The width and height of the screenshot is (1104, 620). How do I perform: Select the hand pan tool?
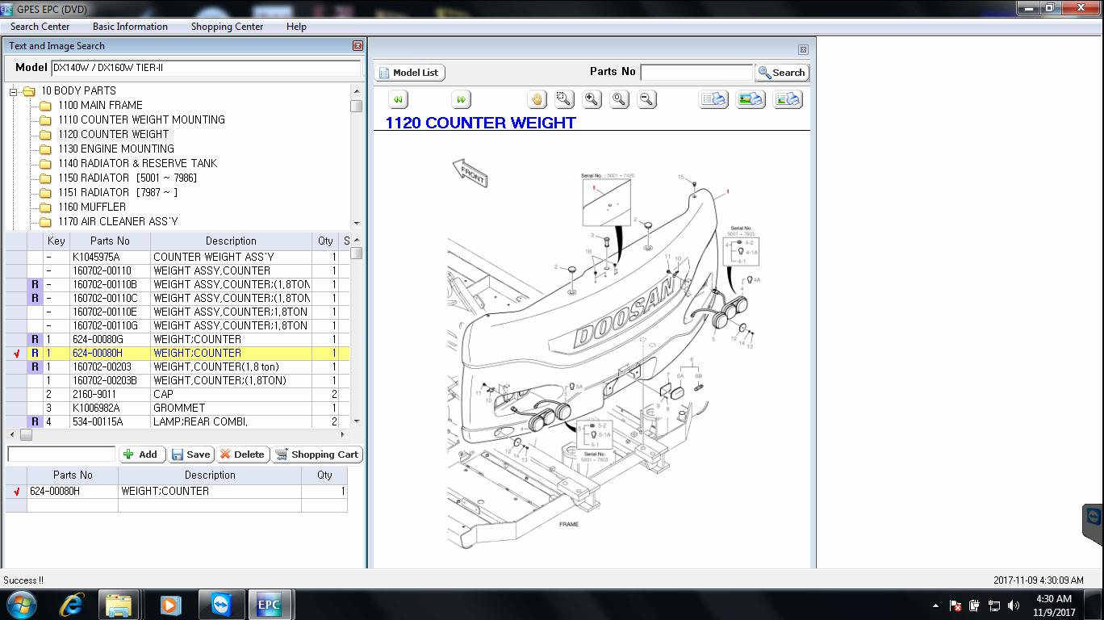point(537,99)
